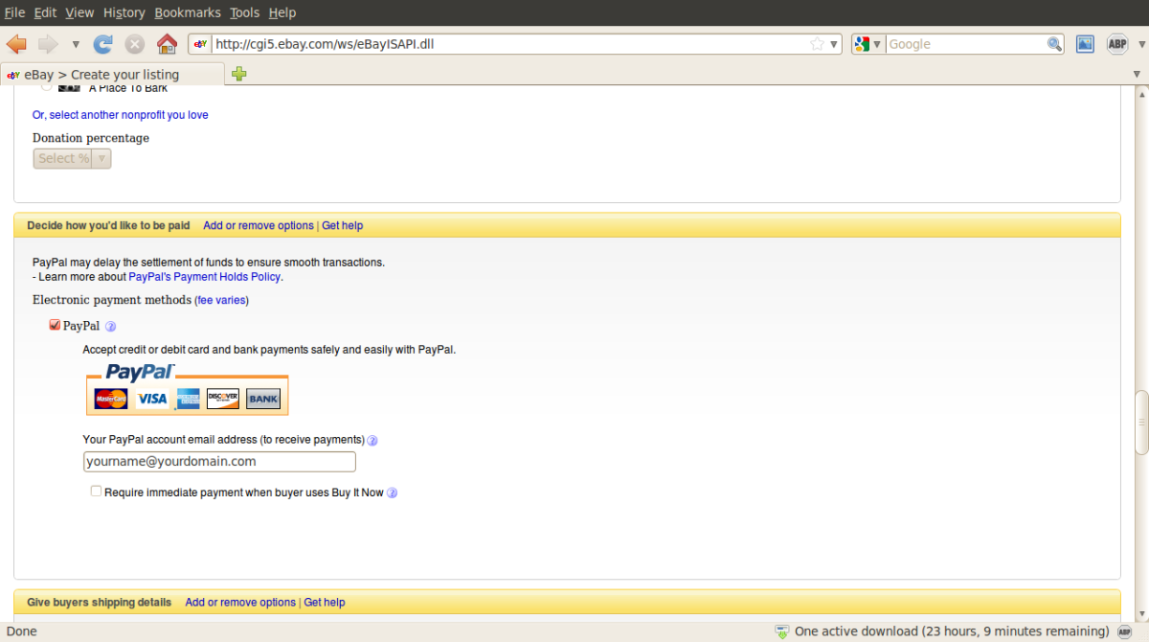The width and height of the screenshot is (1149, 642).
Task: Expand the back-button history dropdown
Action: 74,43
